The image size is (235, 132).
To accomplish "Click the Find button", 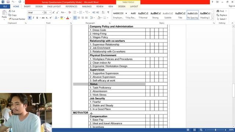I will click(x=220, y=11).
